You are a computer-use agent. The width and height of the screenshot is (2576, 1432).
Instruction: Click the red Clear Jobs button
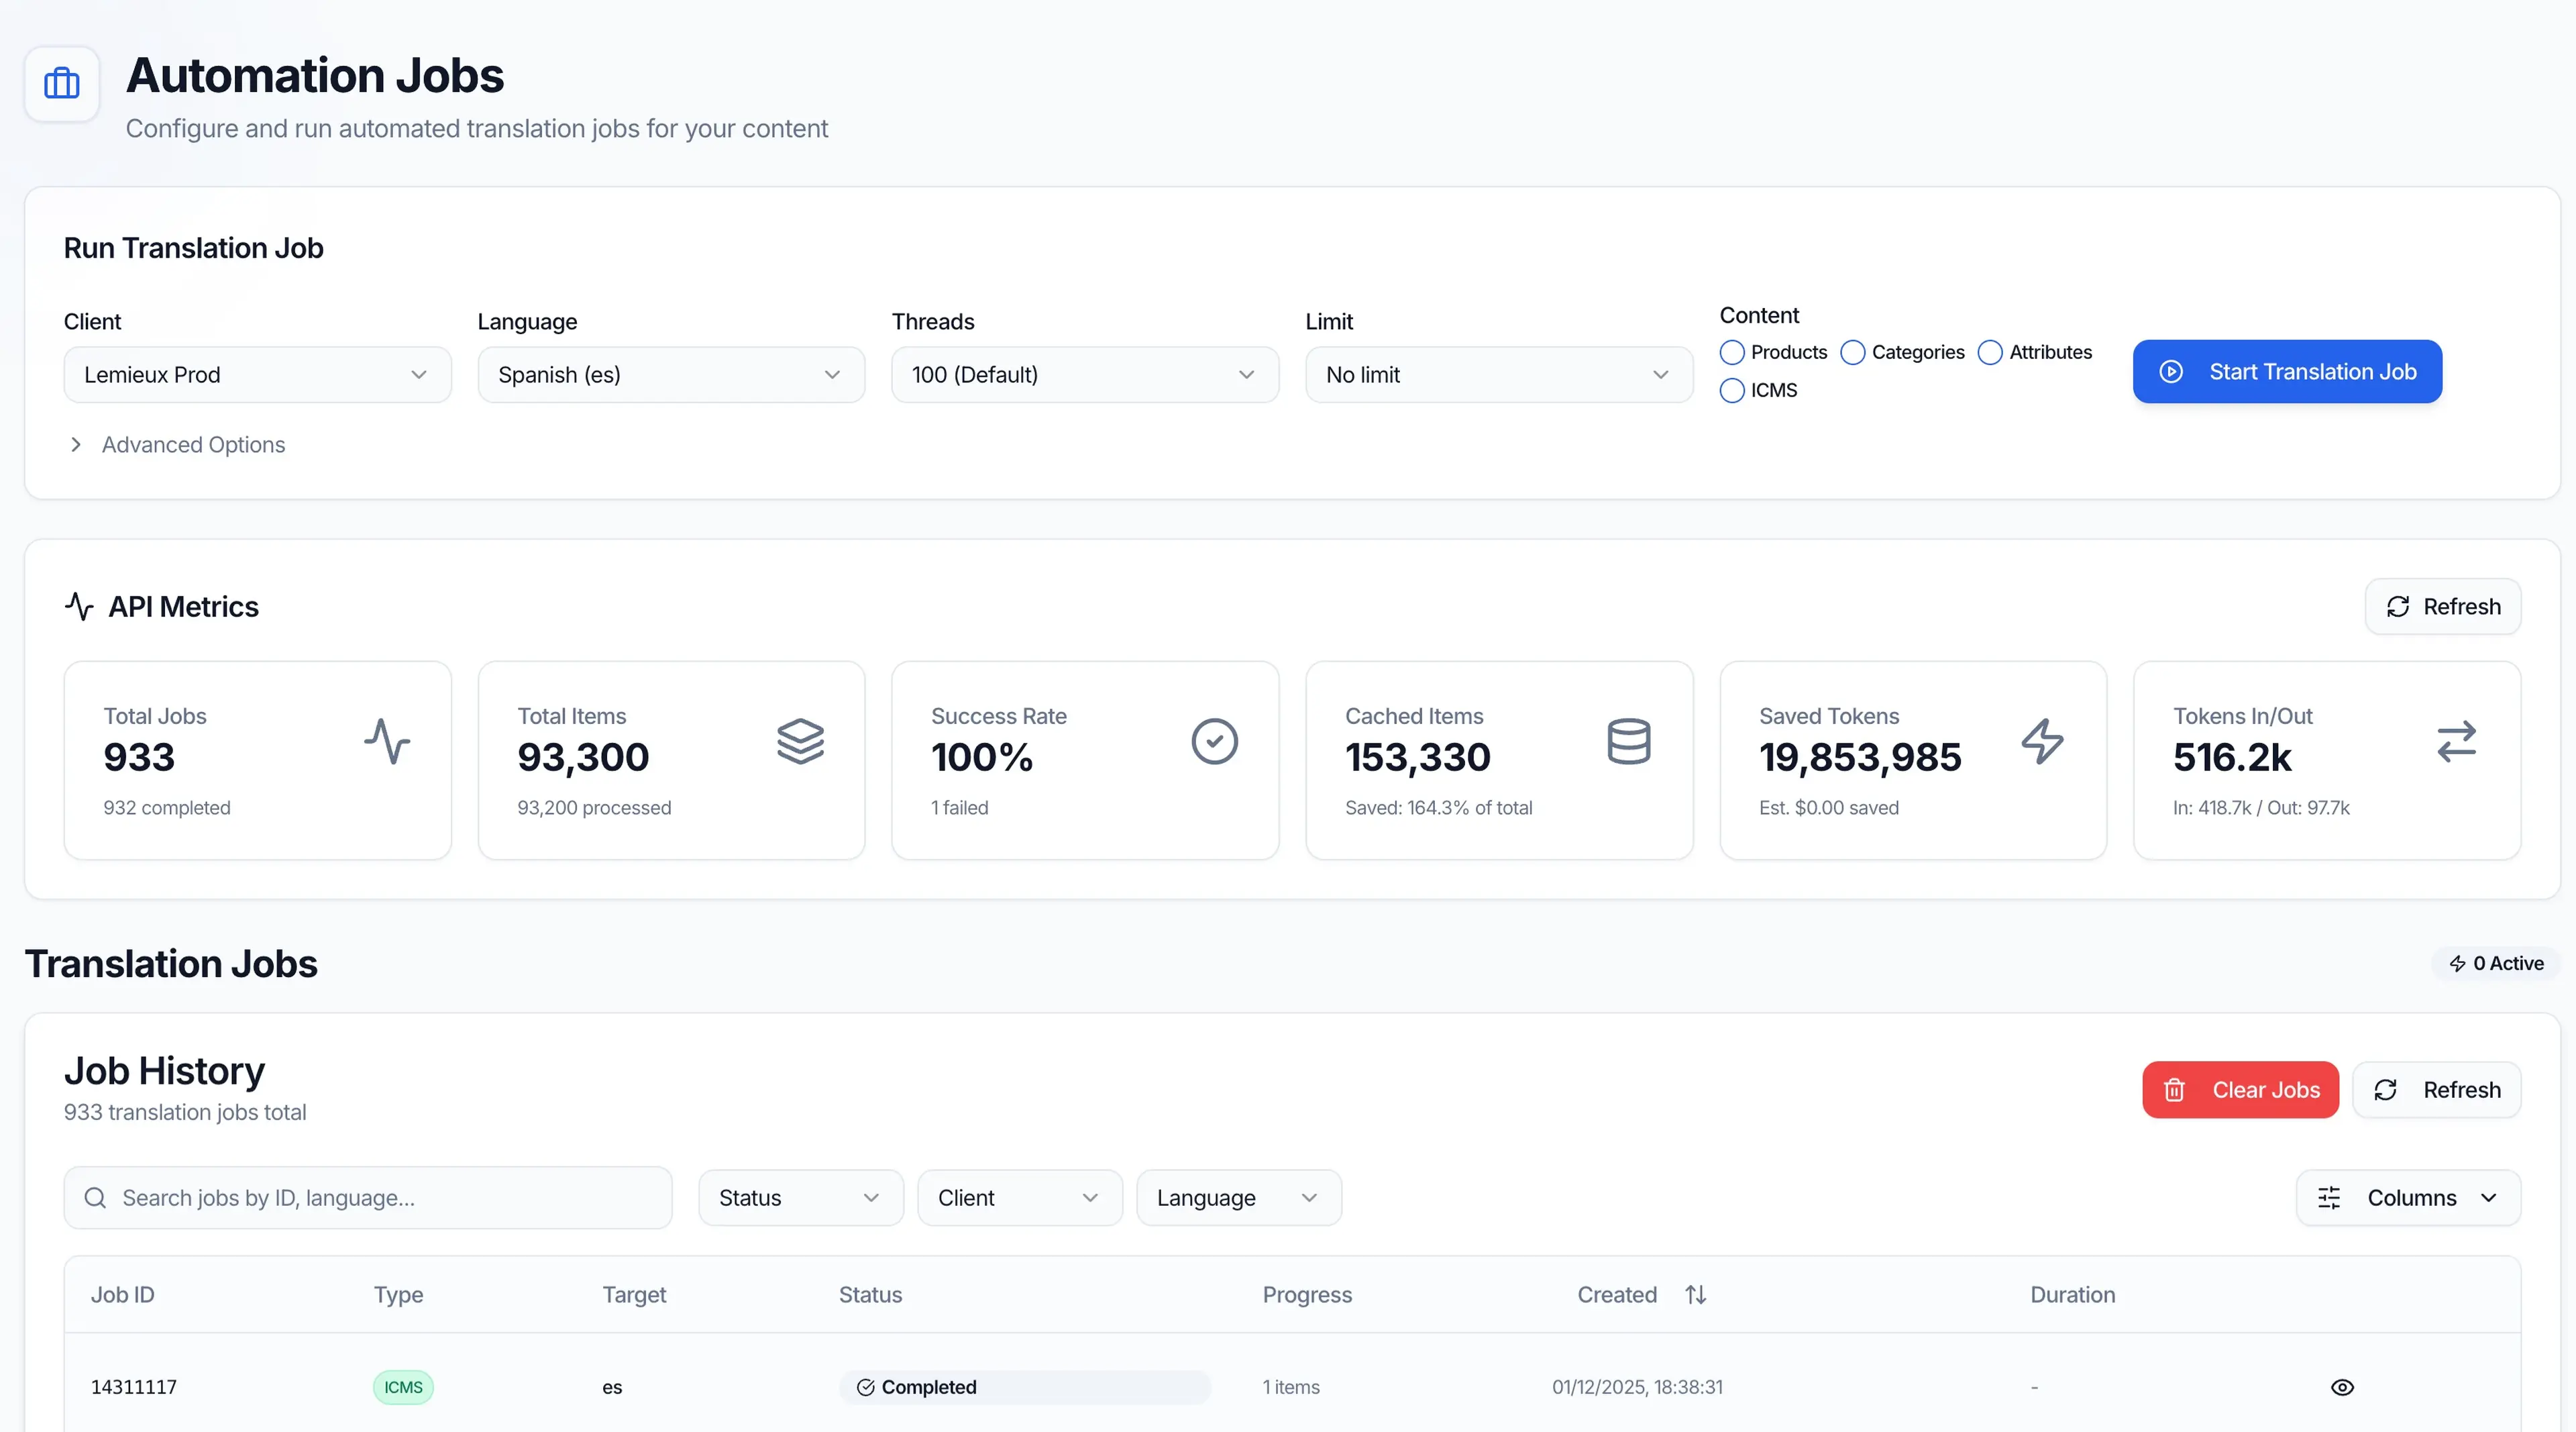click(2240, 1090)
